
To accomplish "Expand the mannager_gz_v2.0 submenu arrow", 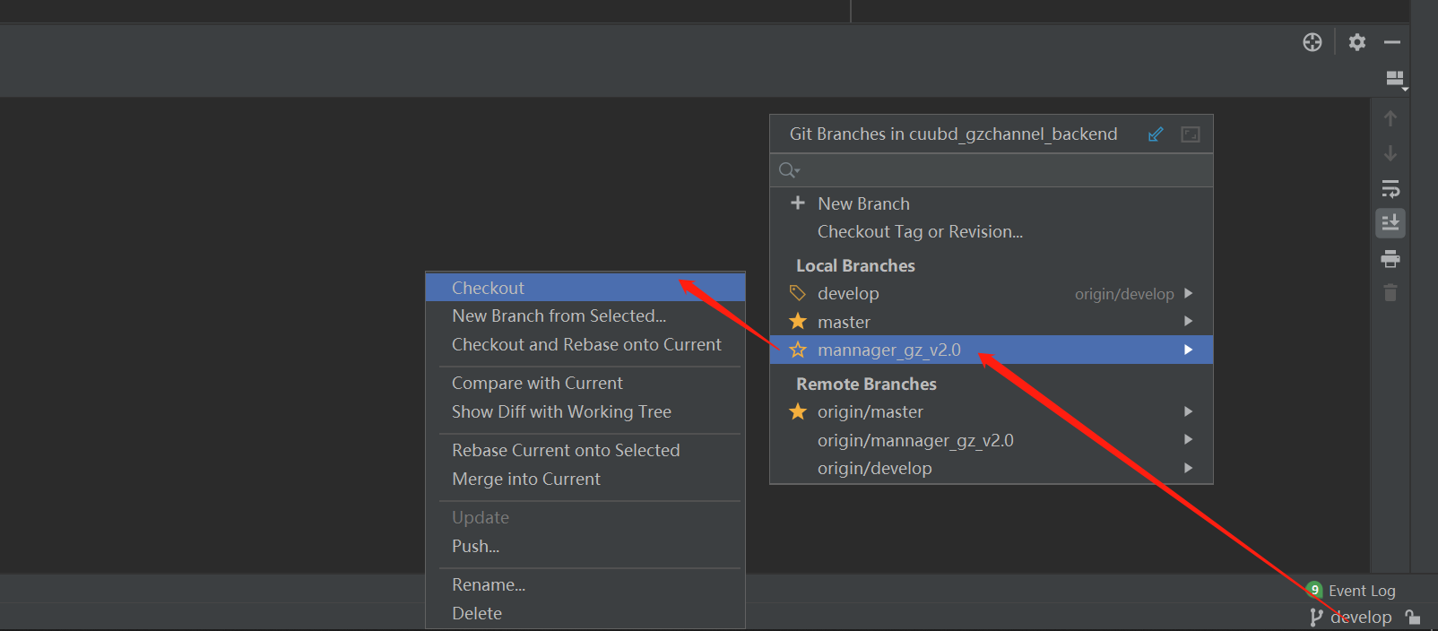I will (x=1189, y=350).
